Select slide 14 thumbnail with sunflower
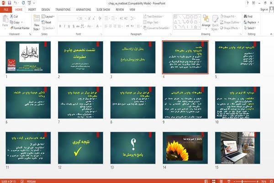The height and width of the screenshot is (183, 274). pyautogui.click(x=185, y=148)
